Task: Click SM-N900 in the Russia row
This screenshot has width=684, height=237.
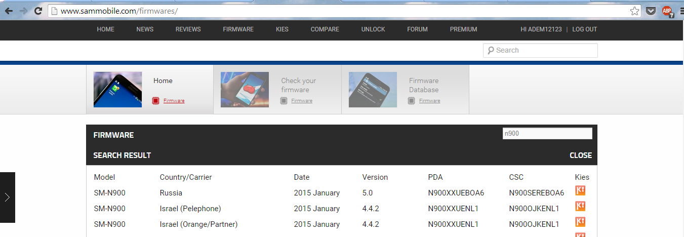Action: 110,193
